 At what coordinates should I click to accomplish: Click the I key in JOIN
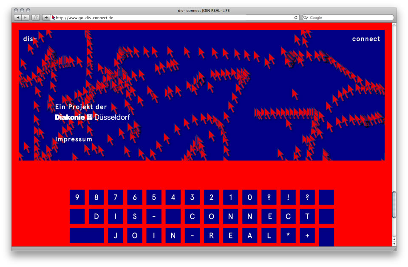[x=154, y=236]
